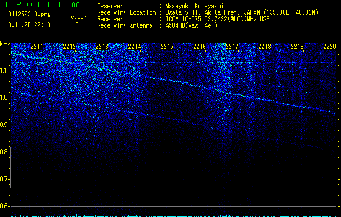Click time marker 2214
341x217 pixels.
click(x=134, y=47)
